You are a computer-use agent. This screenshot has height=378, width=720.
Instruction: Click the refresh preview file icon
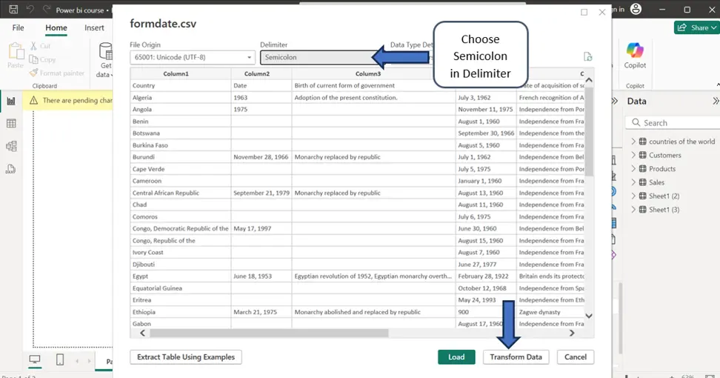tap(587, 56)
